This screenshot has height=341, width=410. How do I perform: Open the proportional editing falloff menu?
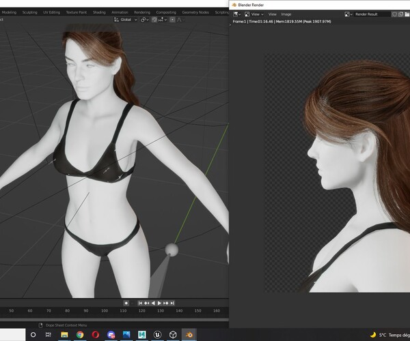[180, 20]
